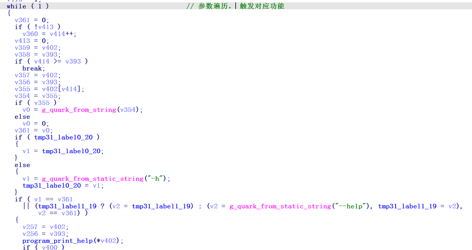Click the variable v361 in the first assignment
Viewport: 472px width, 250px height.
pos(22,20)
